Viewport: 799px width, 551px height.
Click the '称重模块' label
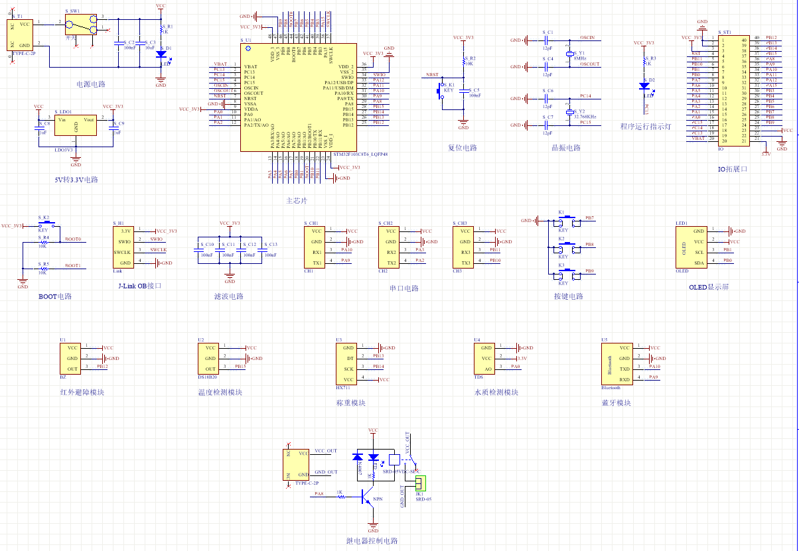pos(350,402)
